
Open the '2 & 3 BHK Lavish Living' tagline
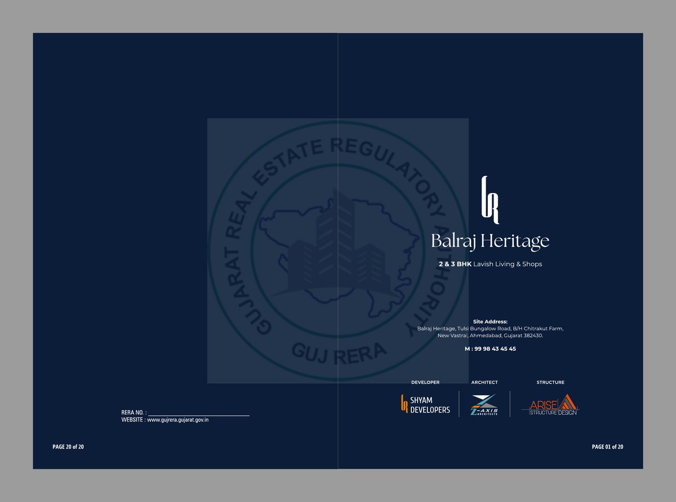click(x=490, y=263)
